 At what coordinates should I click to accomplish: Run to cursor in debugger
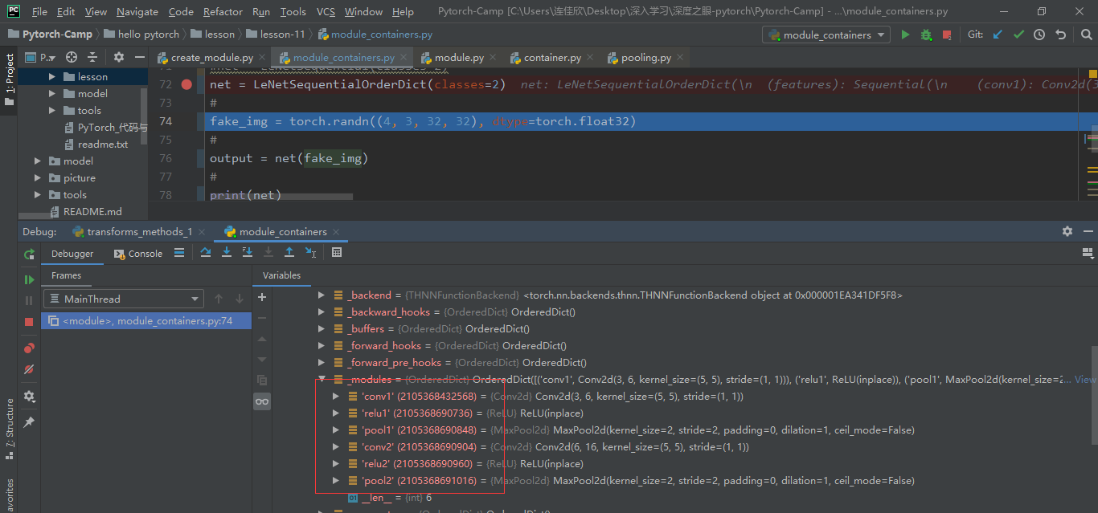tap(310, 252)
